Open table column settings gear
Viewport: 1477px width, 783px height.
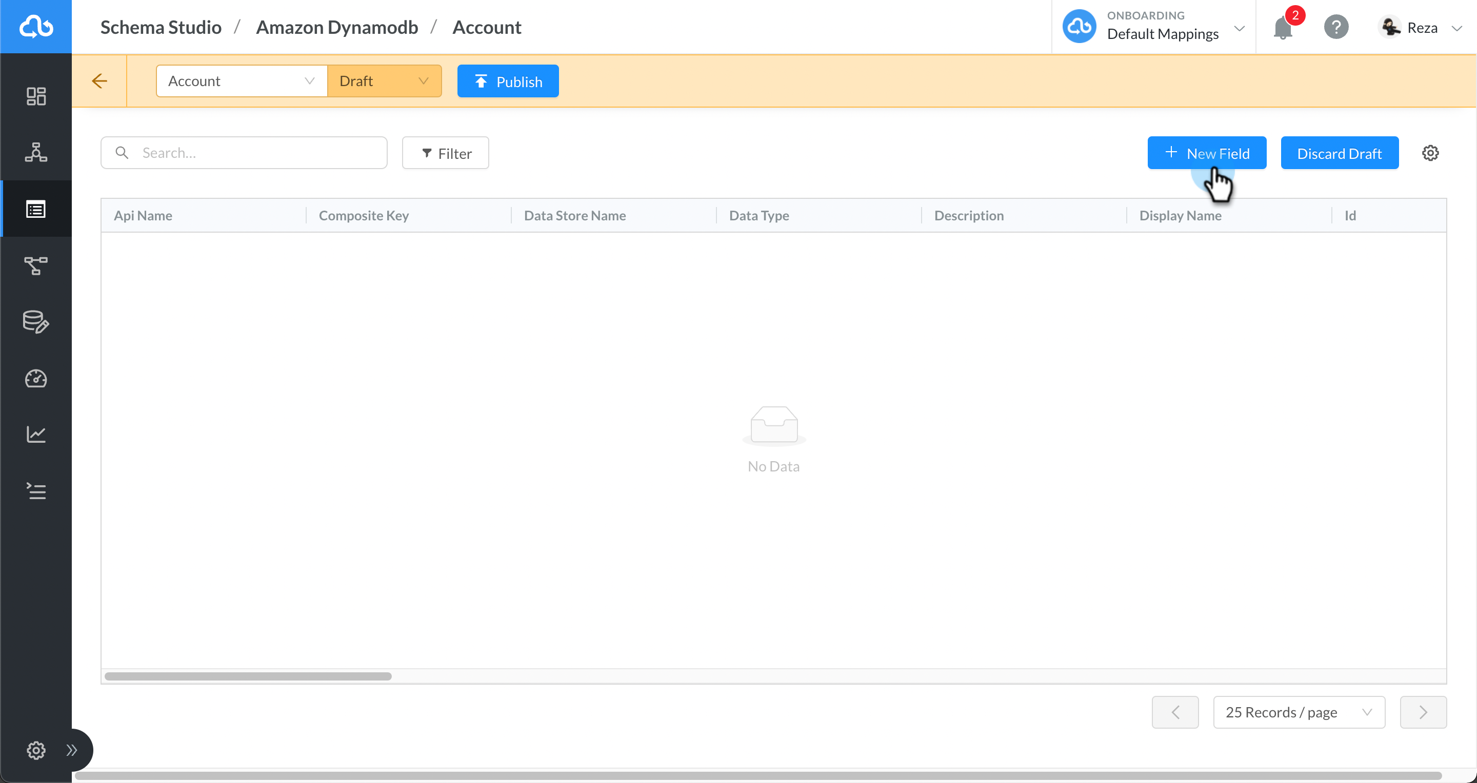coord(1430,153)
